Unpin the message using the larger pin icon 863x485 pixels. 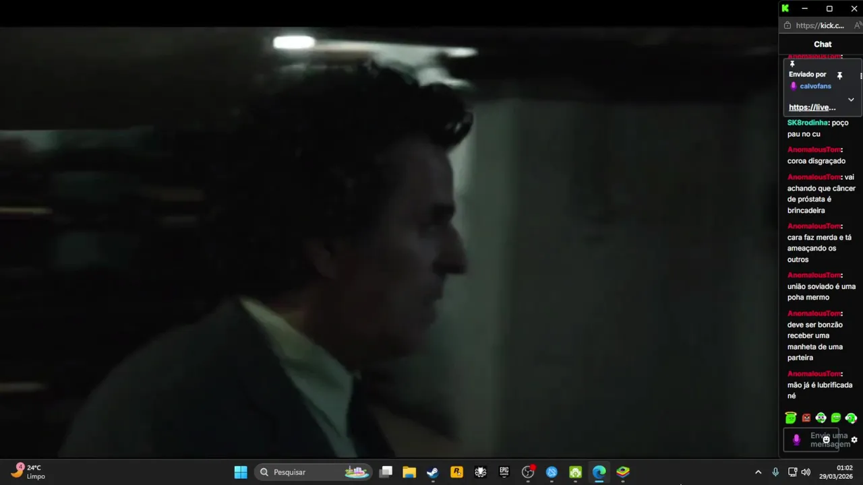coord(839,75)
